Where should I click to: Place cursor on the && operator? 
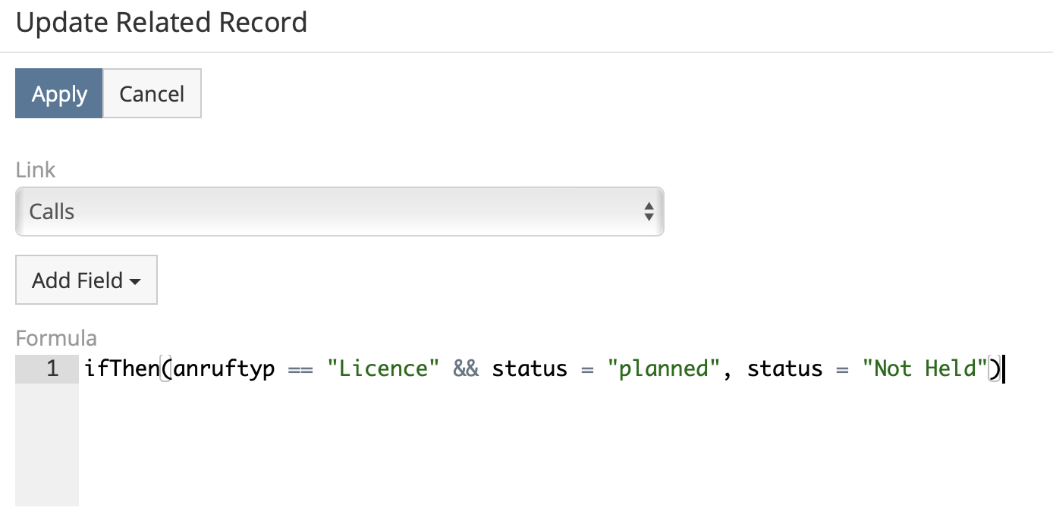click(x=466, y=368)
